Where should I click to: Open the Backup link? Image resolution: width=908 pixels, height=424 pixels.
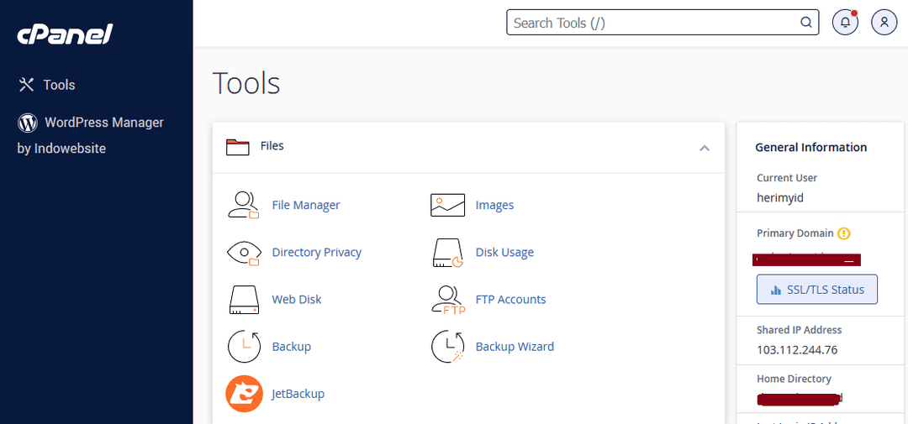tap(291, 347)
